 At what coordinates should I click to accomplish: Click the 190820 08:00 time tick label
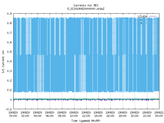[x=62, y=114]
